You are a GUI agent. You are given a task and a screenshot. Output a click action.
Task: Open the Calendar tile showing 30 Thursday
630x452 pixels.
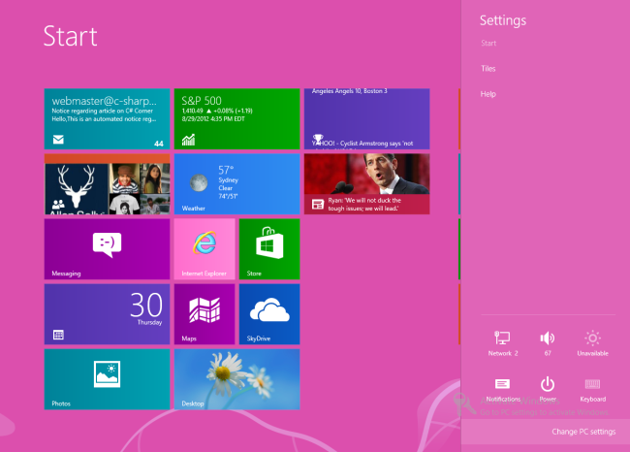(x=107, y=314)
